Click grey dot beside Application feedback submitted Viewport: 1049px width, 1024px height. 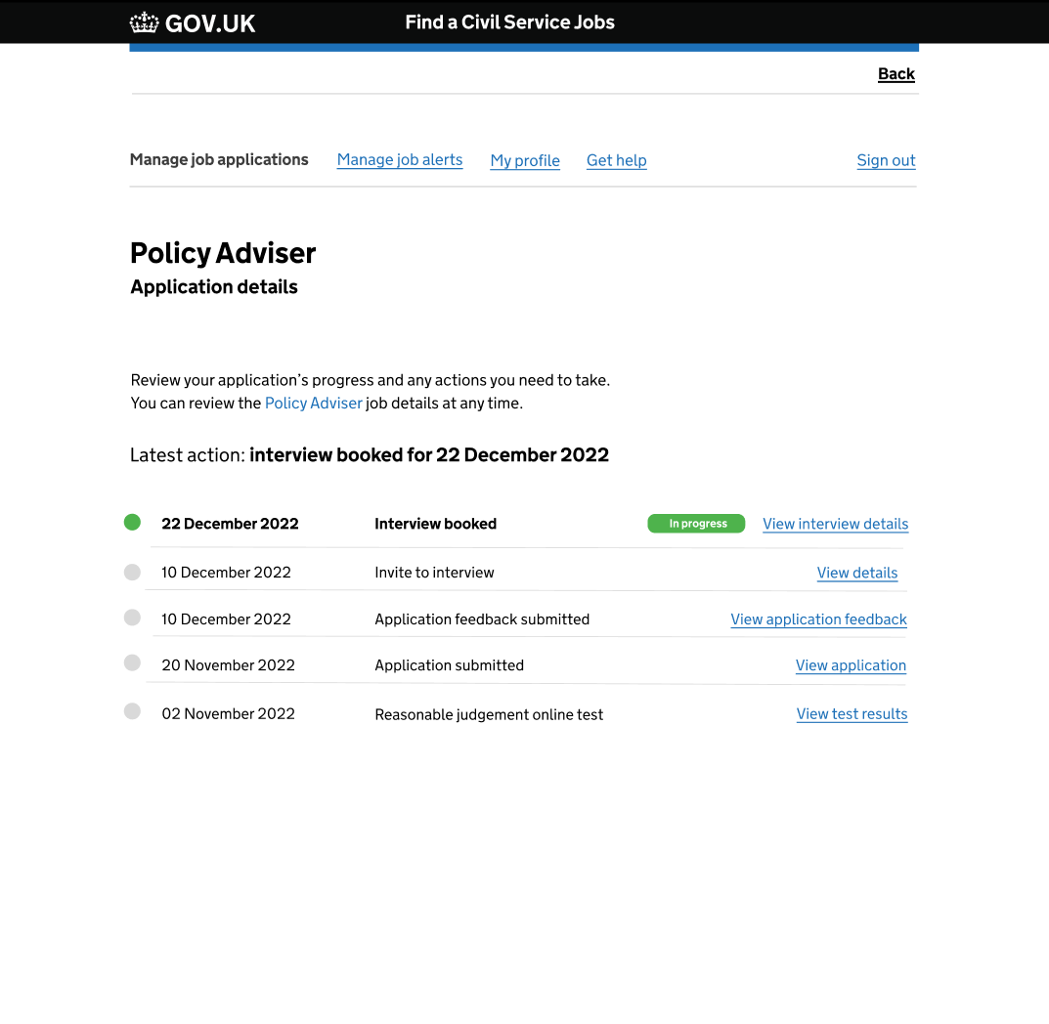133,618
